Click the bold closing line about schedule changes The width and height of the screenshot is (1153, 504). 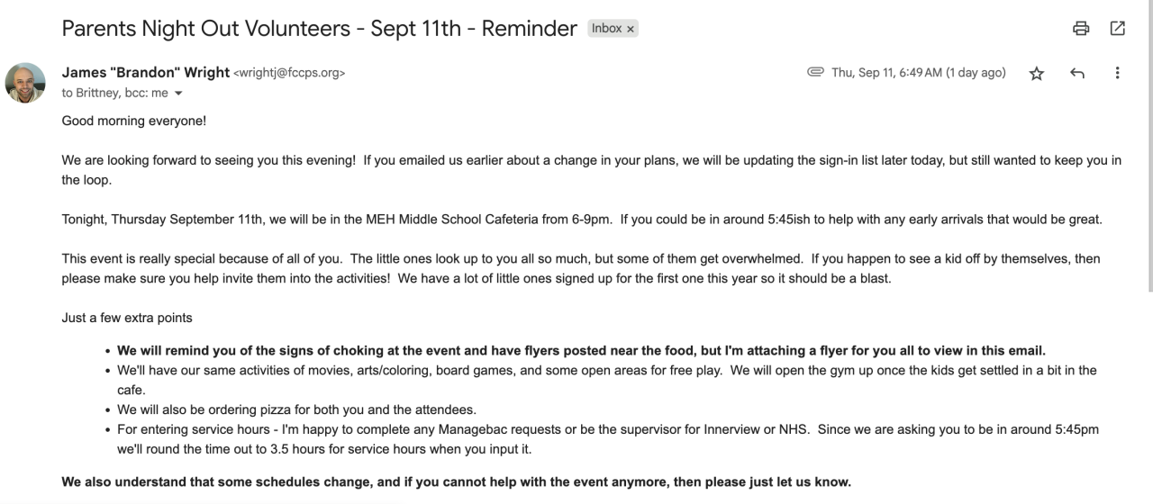[x=456, y=481]
